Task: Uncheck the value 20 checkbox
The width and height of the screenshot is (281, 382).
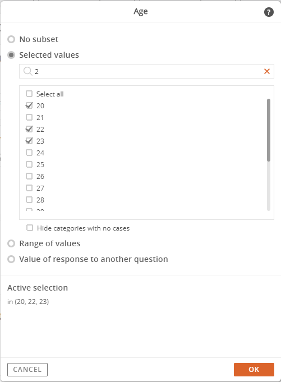Action: coord(29,105)
